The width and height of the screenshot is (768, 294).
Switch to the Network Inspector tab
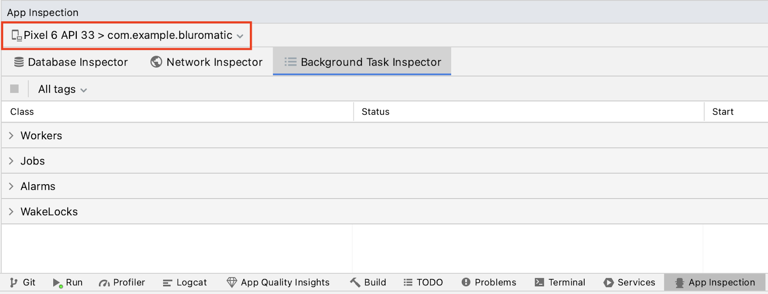coord(206,62)
